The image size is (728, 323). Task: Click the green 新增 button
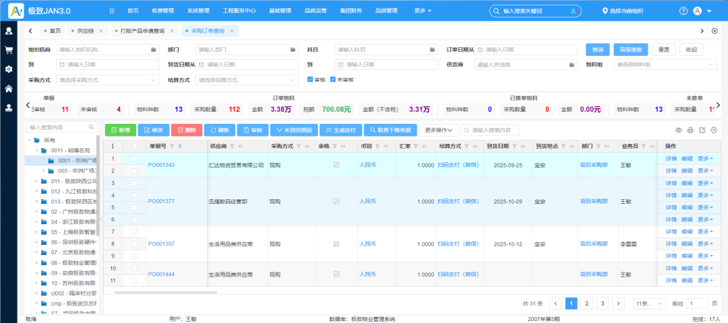120,131
